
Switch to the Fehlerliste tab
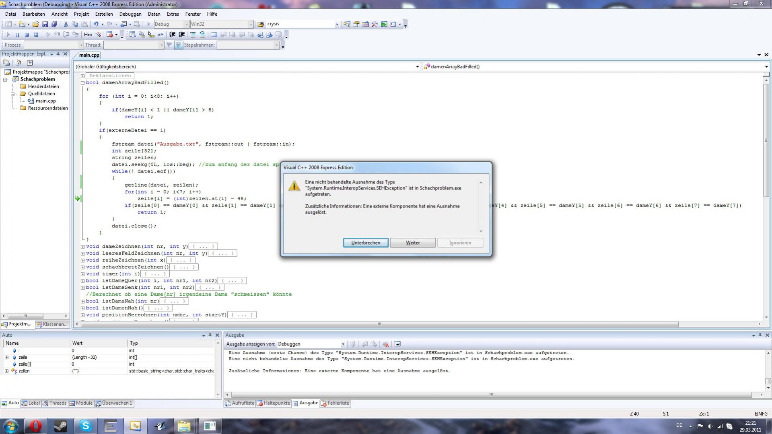click(x=336, y=403)
